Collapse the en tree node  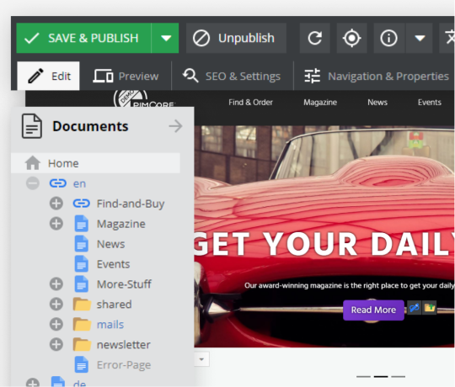33,183
